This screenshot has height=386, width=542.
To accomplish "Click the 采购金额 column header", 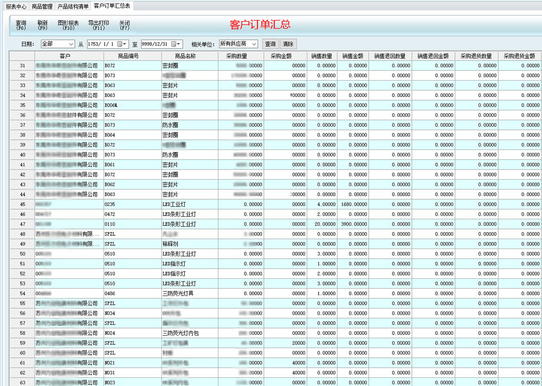I will (285, 56).
